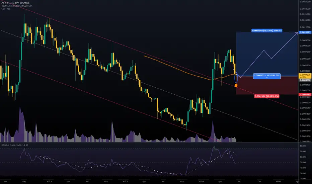Click the 0.0014000 price axis tick

(305, 20)
